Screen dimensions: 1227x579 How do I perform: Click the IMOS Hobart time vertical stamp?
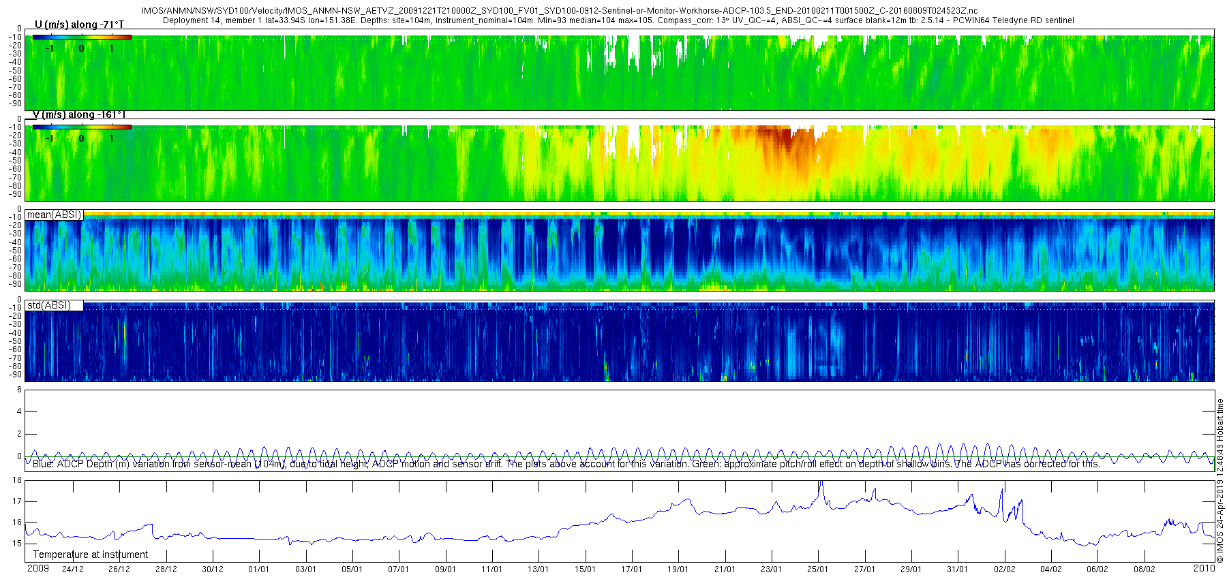(1220, 480)
